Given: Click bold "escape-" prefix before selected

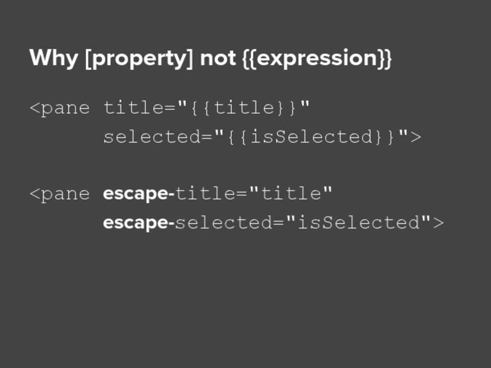Looking at the screenshot, I should (x=139, y=223).
